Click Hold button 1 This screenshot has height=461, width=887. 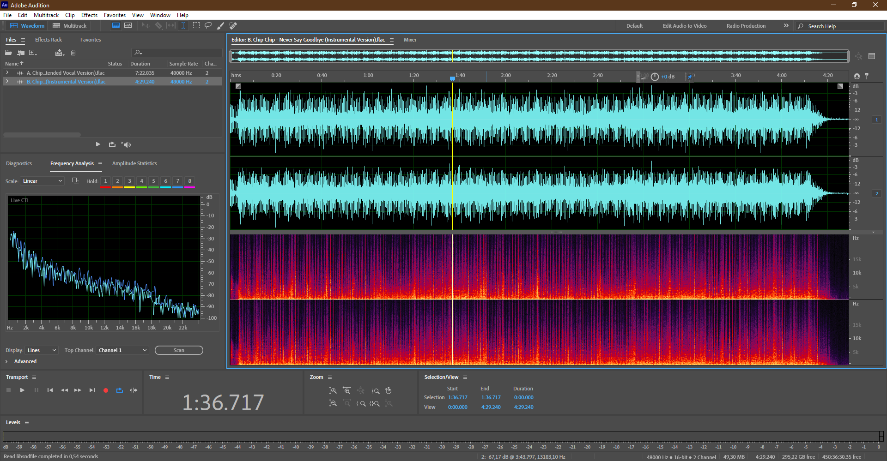tap(105, 181)
